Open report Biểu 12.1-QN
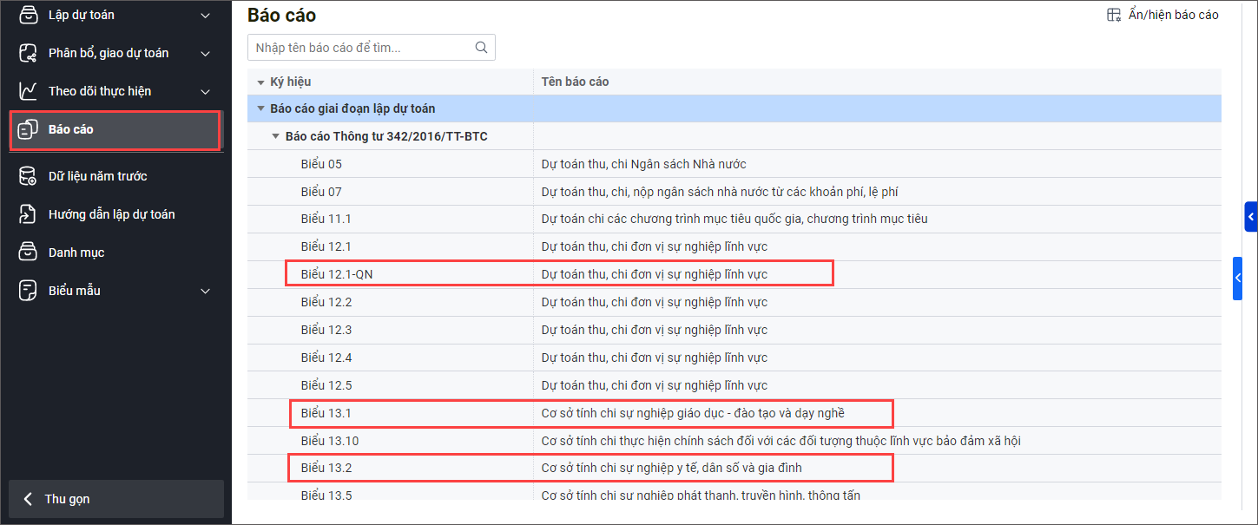 click(337, 274)
